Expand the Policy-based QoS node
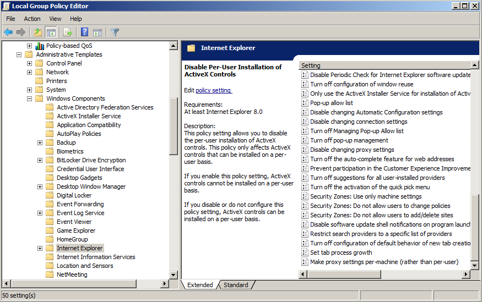The width and height of the screenshot is (482, 302). click(x=30, y=46)
